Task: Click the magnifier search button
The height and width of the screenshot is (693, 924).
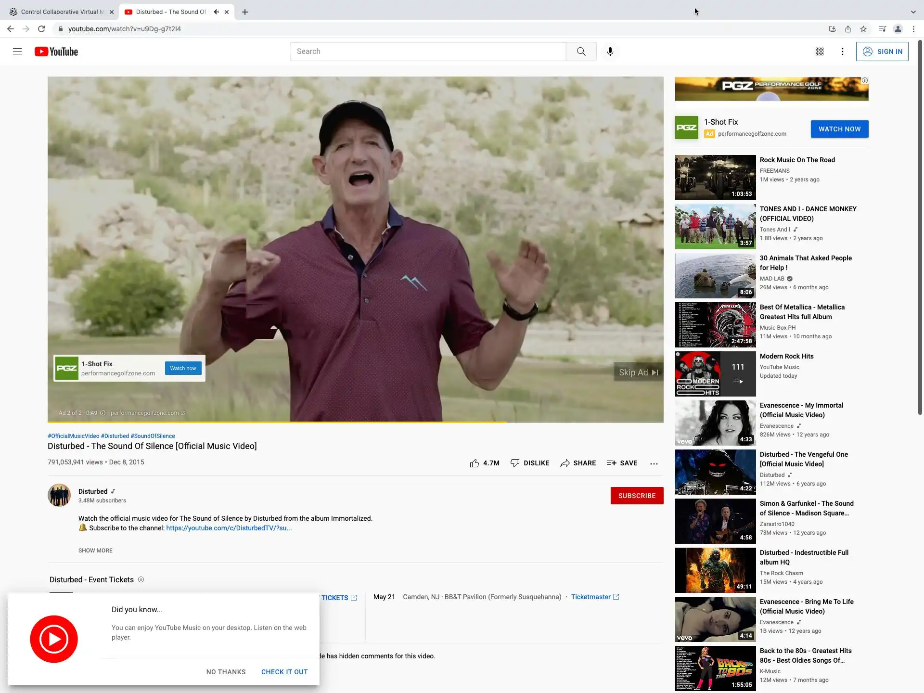Action: [x=581, y=51]
